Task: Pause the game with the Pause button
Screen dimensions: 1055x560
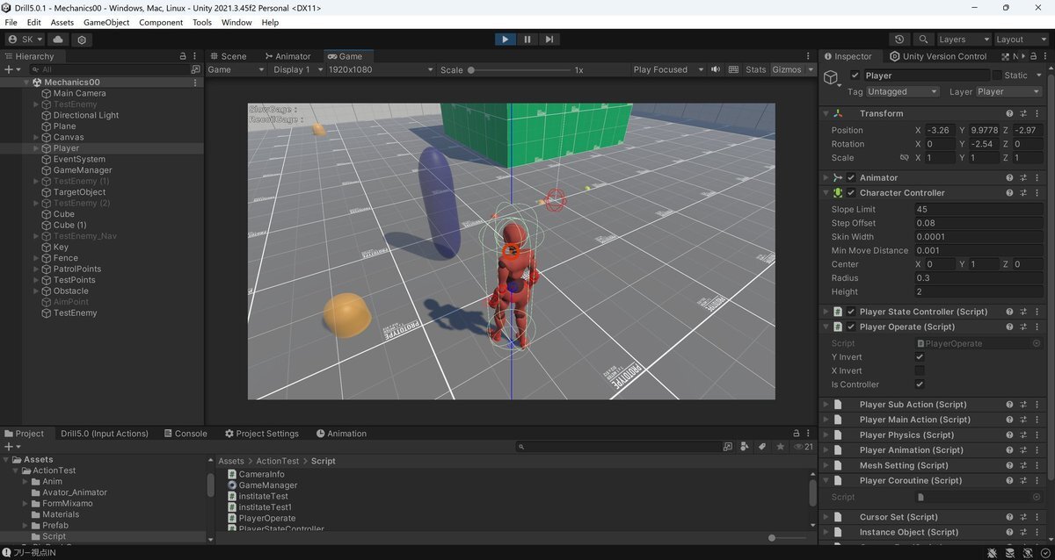Action: (x=527, y=39)
